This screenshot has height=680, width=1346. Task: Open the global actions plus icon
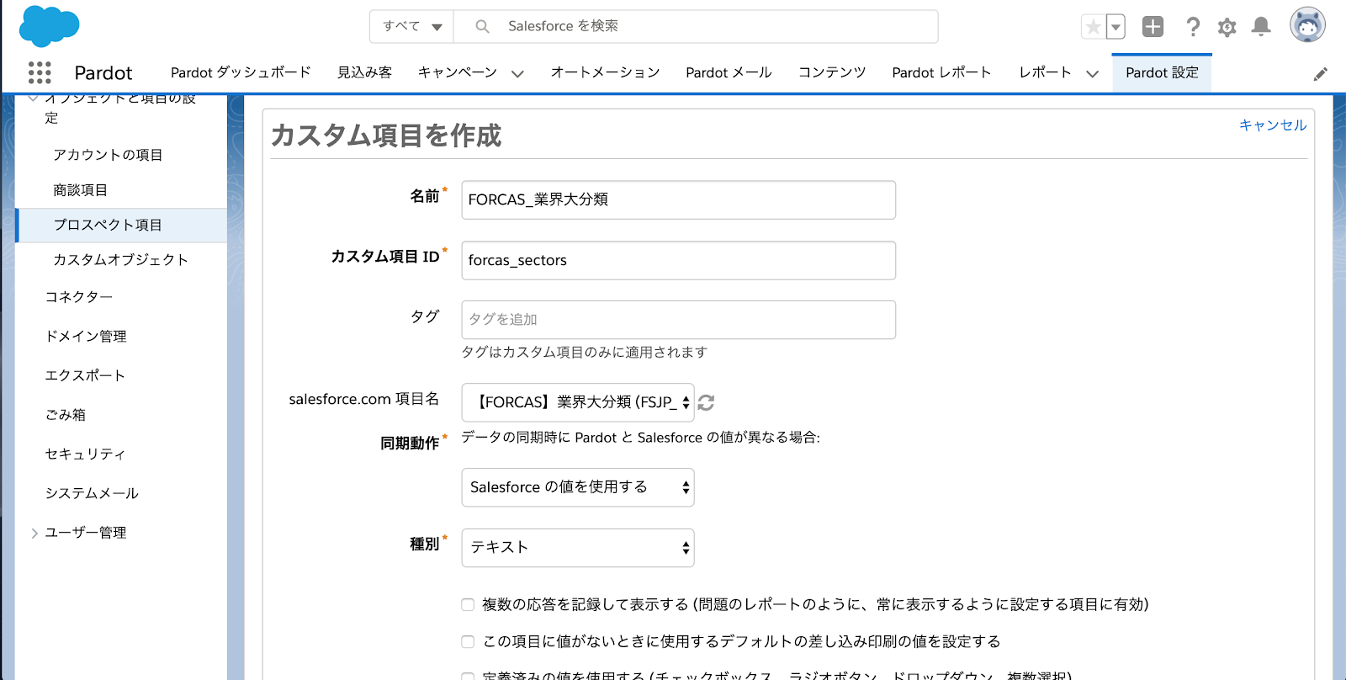[1153, 27]
